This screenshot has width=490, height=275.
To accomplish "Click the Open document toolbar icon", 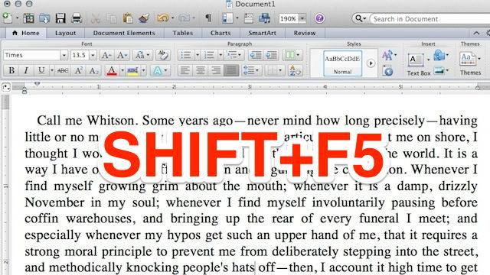I will point(44,18).
